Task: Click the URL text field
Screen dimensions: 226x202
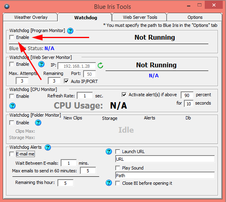Action: (x=165, y=159)
